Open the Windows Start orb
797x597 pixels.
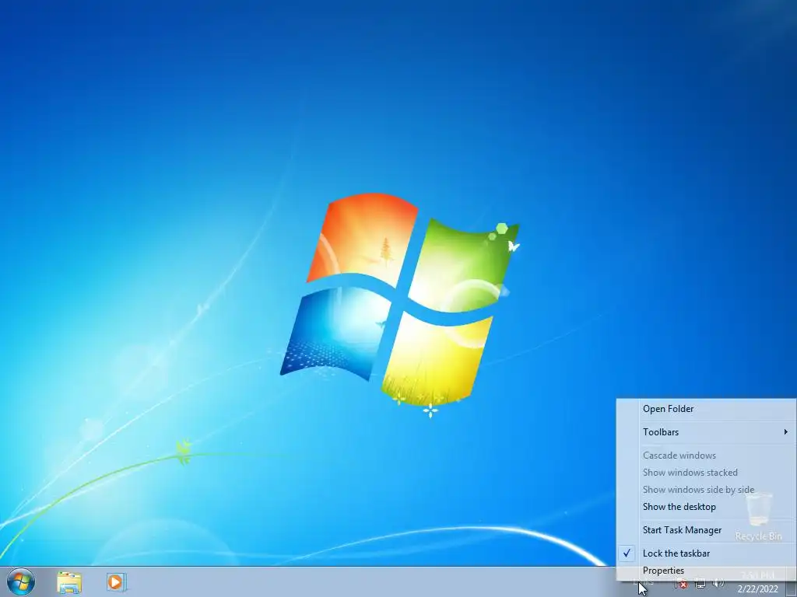(x=21, y=581)
